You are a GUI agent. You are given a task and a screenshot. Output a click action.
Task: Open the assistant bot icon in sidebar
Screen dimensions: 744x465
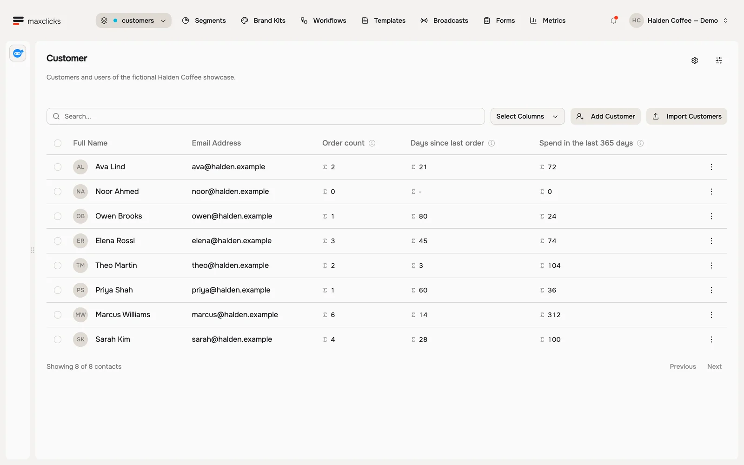pos(18,53)
